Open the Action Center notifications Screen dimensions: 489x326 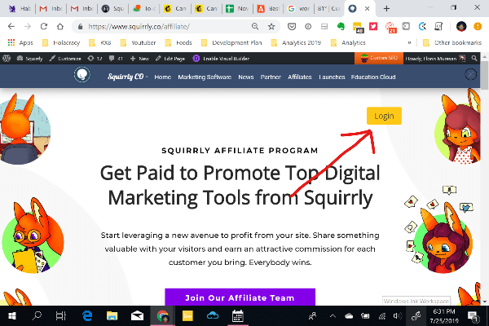[x=473, y=316]
